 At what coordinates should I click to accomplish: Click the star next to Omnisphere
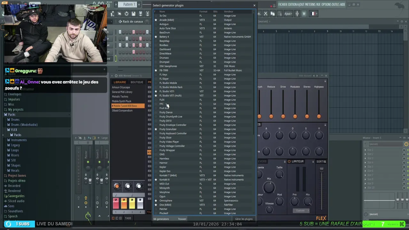(x=156, y=201)
